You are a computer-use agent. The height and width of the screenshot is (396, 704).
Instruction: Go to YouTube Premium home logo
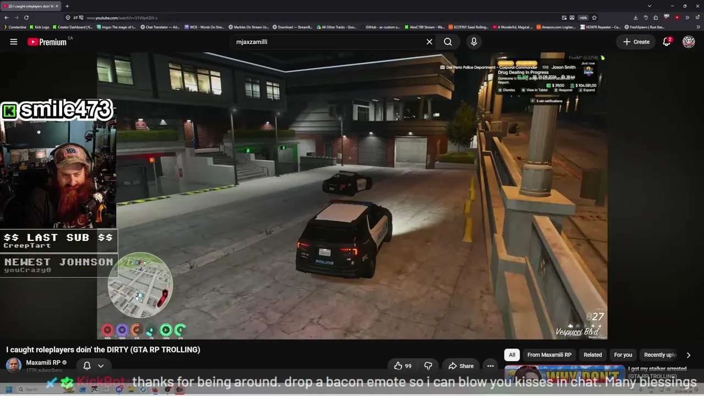[47, 42]
